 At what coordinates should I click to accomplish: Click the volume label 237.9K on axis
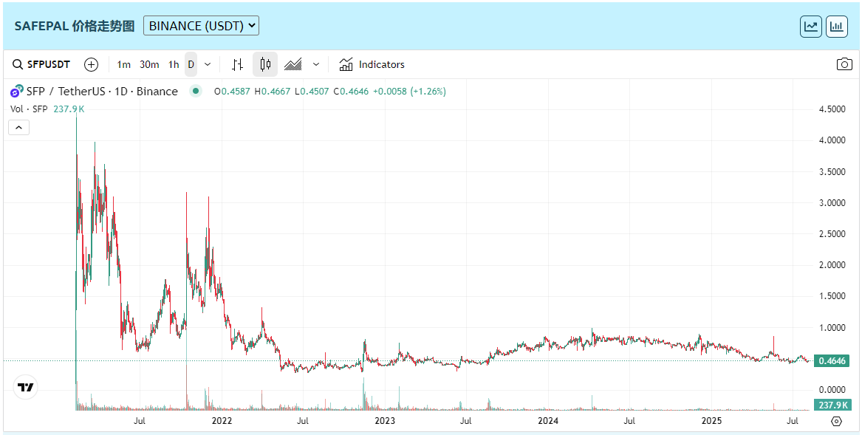point(832,405)
